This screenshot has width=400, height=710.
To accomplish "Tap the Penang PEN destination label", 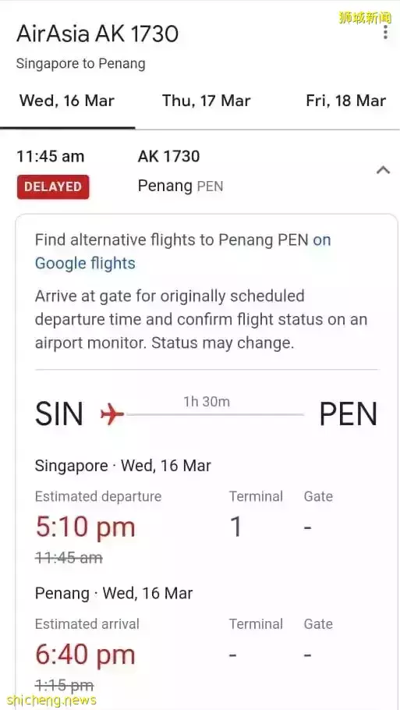I will click(x=181, y=186).
